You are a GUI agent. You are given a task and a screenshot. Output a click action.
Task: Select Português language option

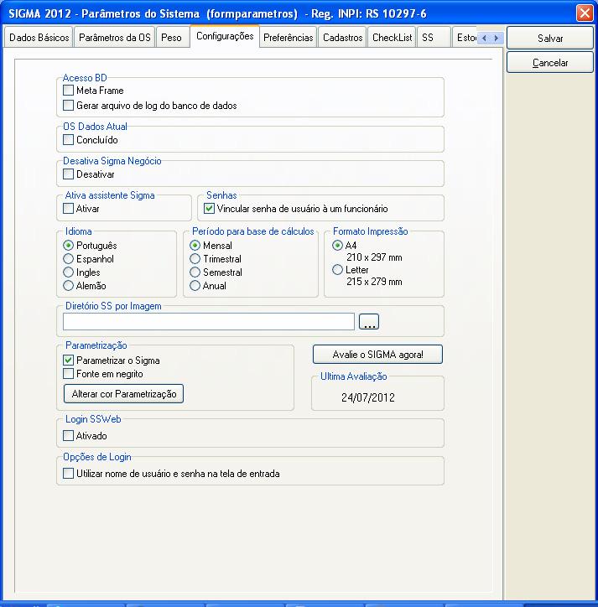point(68,246)
